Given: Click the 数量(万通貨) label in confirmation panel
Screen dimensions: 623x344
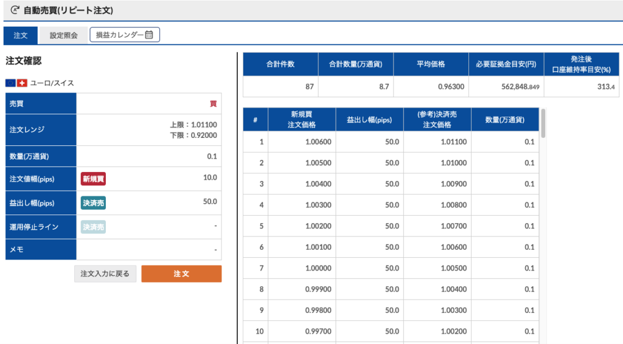Looking at the screenshot, I should (29, 156).
